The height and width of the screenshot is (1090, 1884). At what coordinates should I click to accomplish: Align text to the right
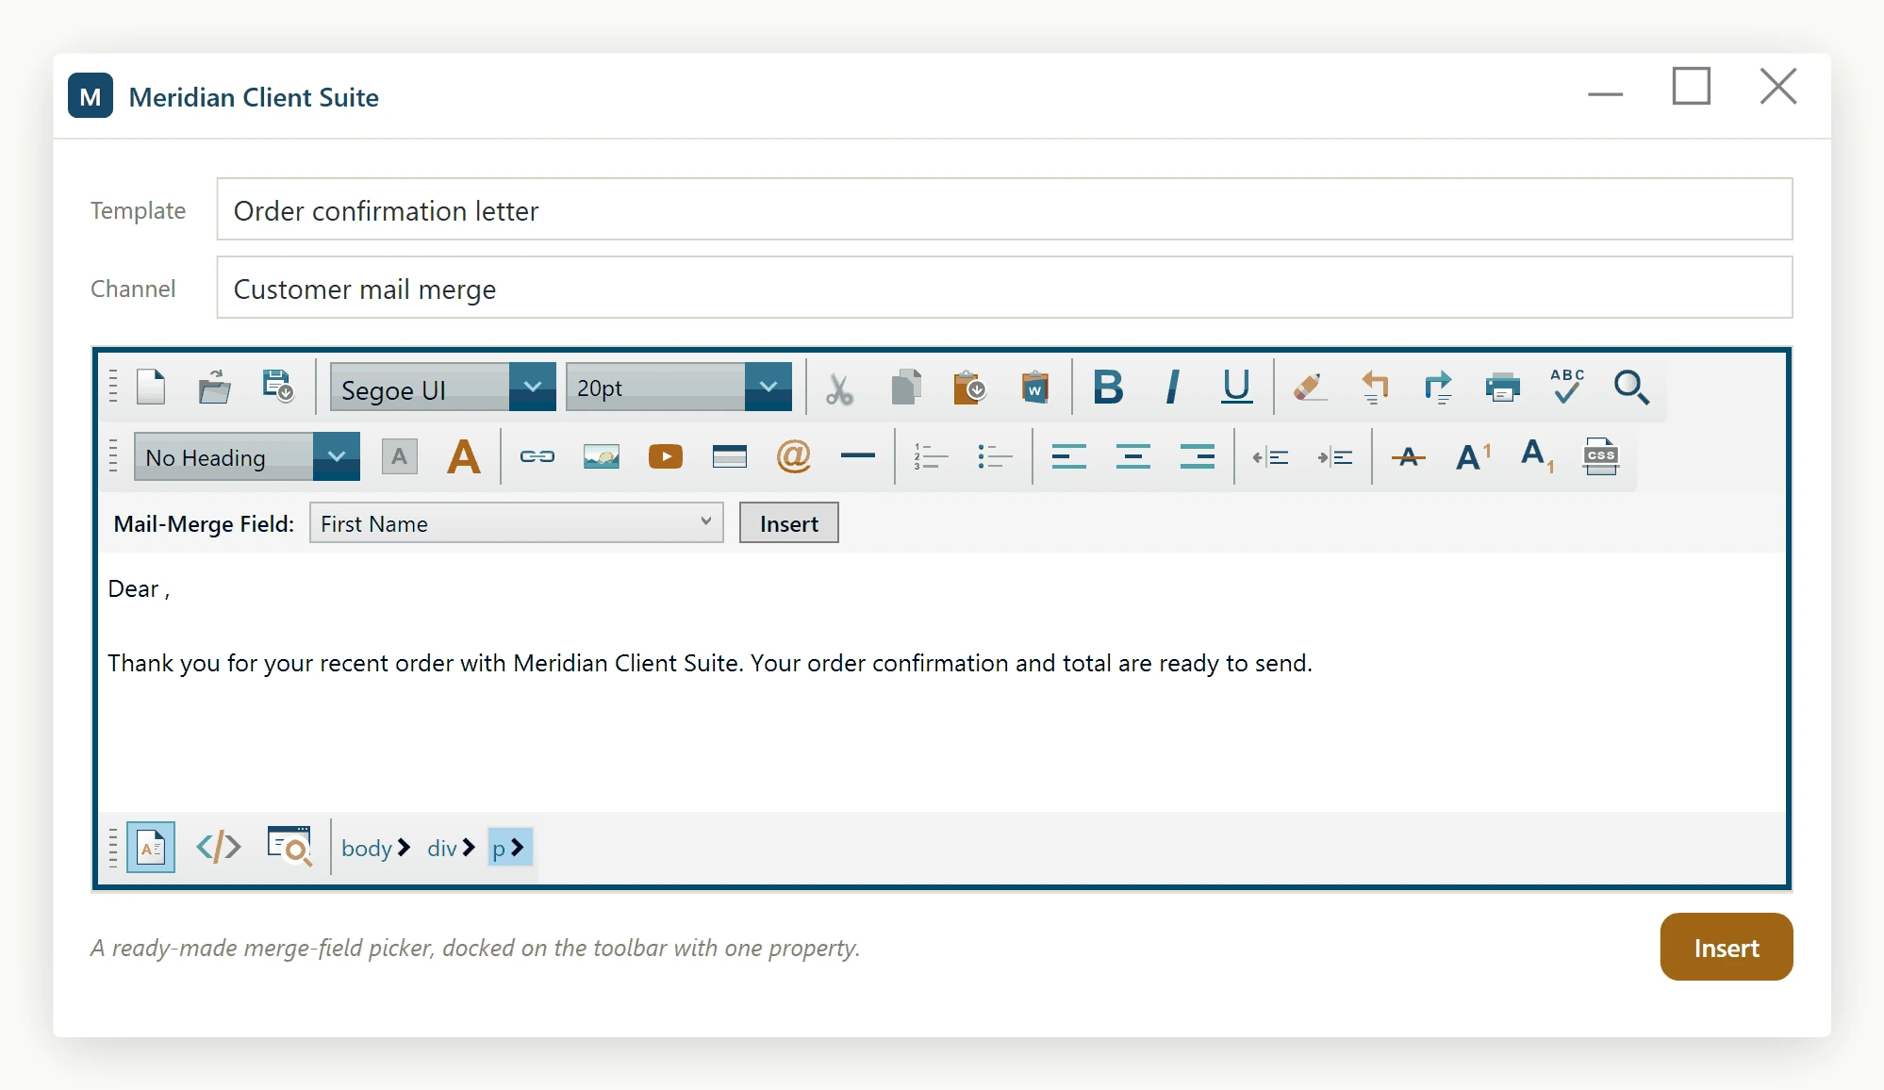coord(1197,457)
